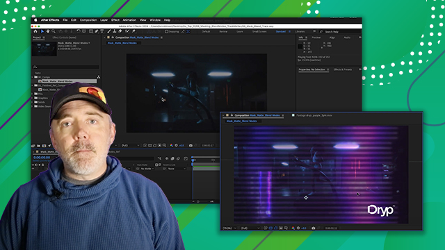The height and width of the screenshot is (250, 445).
Task: Click the reset exposure icon in inset viewer
Action: 298,228
